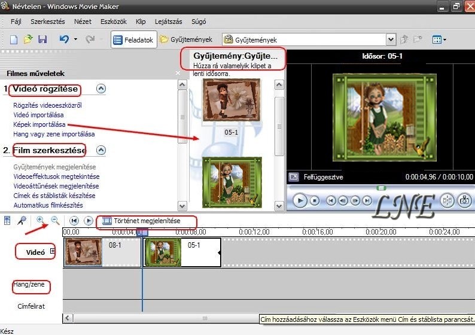Open the Lejátszás menu
475x335 pixels.
coord(169,22)
